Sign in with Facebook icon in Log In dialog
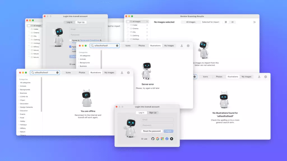 pyautogui.click(x=167, y=139)
